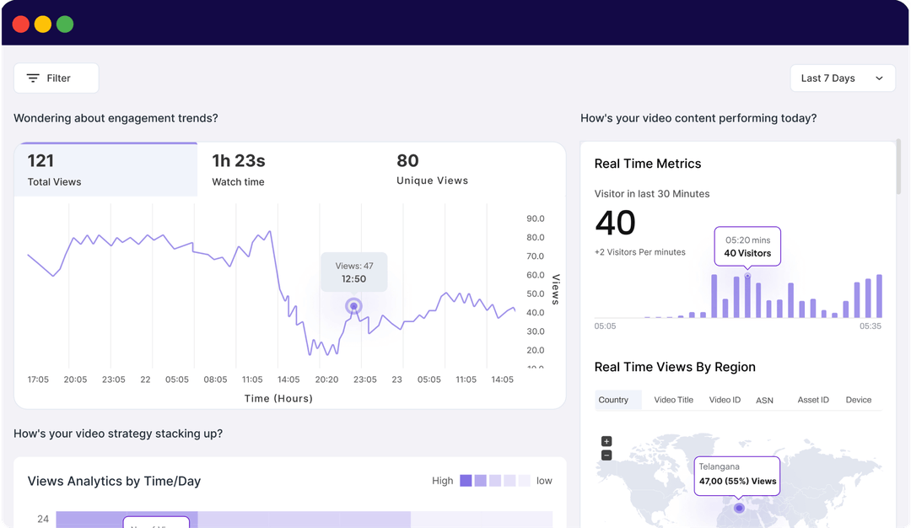The image size is (911, 528).
Task: Zoom in on the region map
Action: (606, 440)
